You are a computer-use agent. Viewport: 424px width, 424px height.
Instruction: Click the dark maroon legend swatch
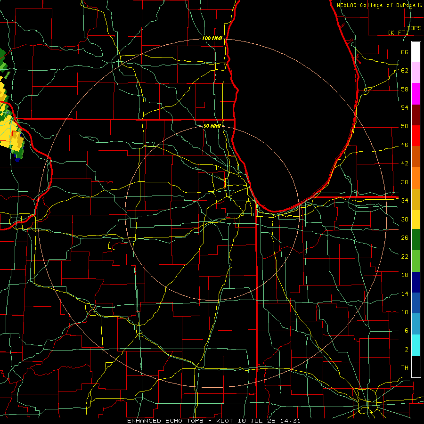[416, 114]
